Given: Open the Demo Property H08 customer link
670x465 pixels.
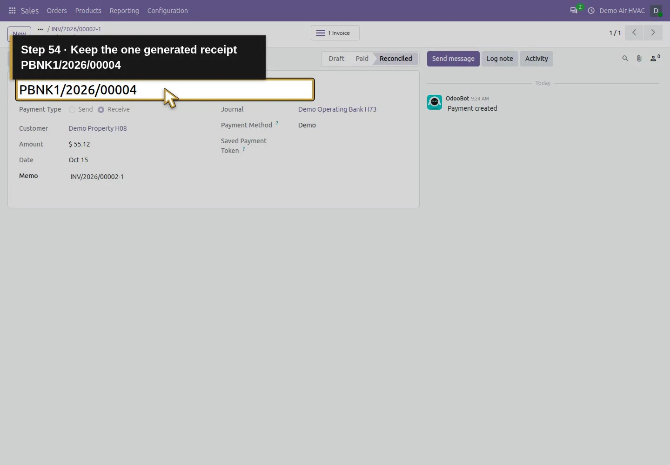Looking at the screenshot, I should (x=98, y=128).
